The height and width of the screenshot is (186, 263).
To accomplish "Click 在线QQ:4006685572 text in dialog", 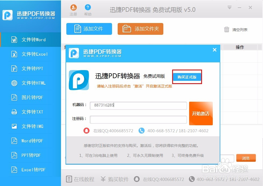I will (113, 131).
